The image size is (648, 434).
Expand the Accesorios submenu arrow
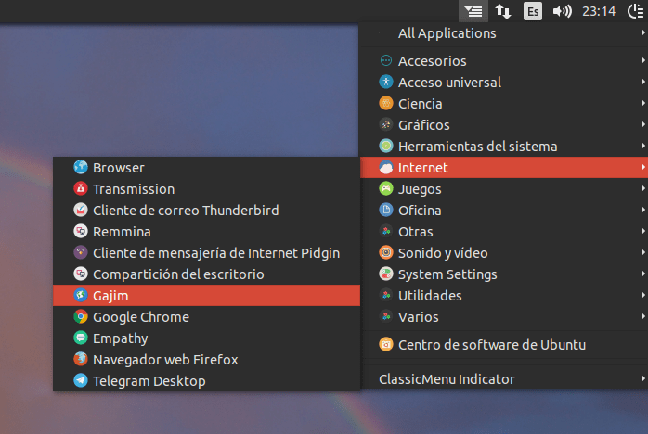[642, 61]
